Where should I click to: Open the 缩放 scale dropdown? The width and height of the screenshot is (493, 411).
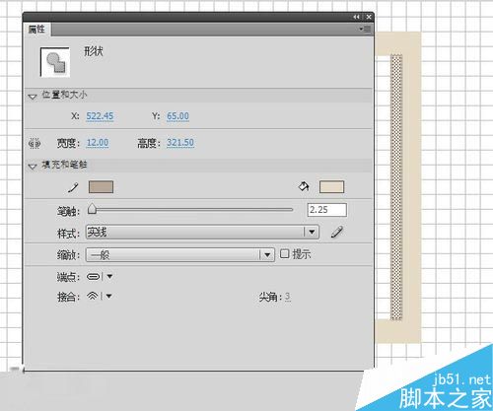coord(180,254)
